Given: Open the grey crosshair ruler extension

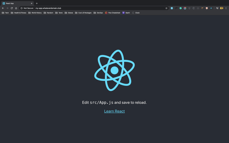Looking at the screenshot, I should 198,8.
